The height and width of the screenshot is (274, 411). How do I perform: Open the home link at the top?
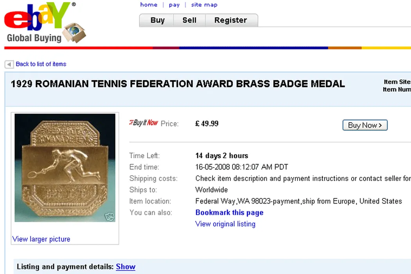[x=149, y=5]
